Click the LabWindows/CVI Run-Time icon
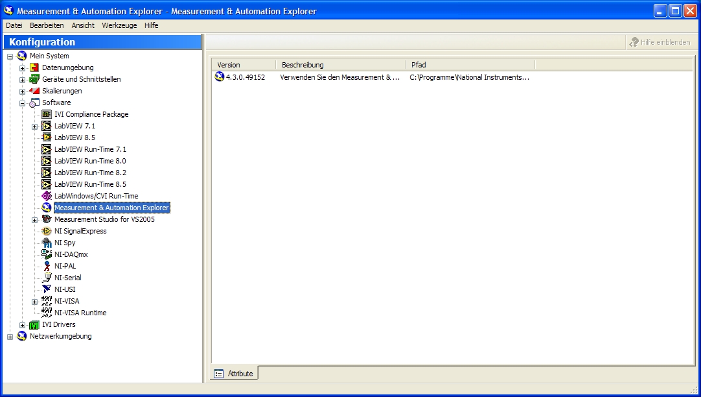 [x=47, y=196]
